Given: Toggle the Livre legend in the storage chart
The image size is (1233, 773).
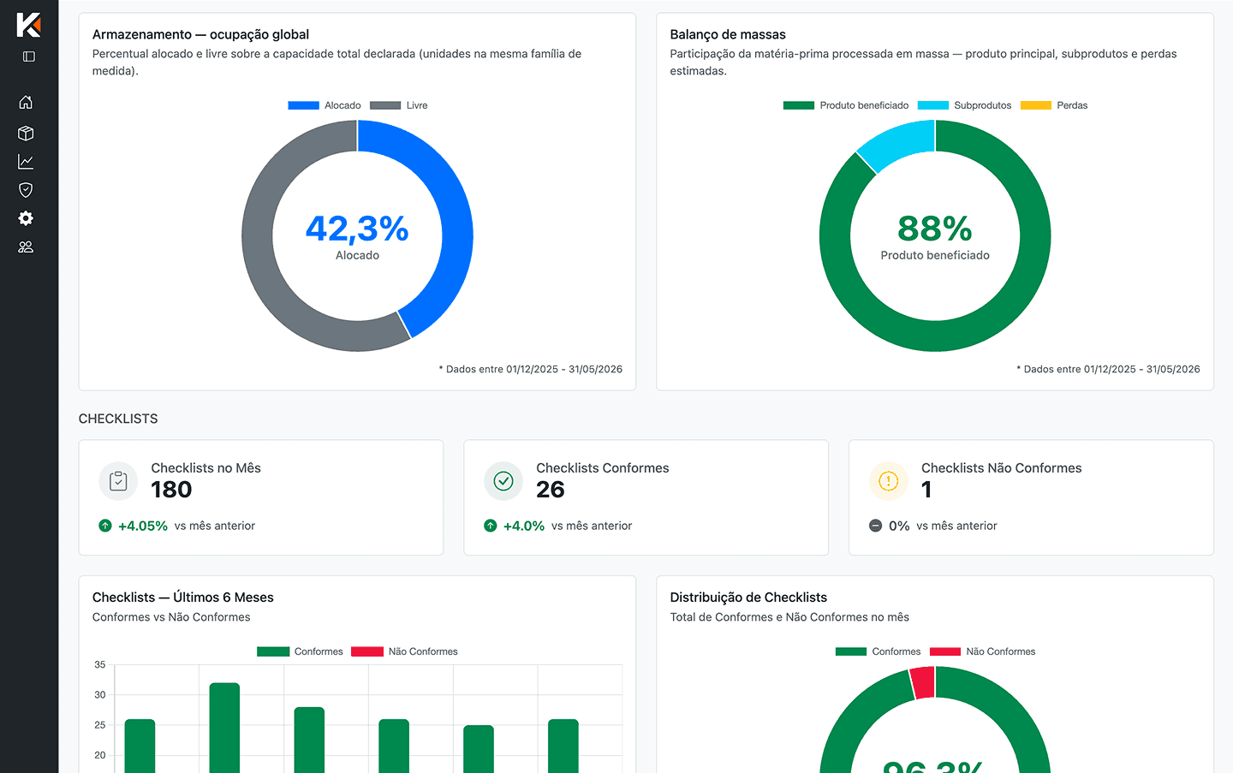Looking at the screenshot, I should click(x=398, y=105).
